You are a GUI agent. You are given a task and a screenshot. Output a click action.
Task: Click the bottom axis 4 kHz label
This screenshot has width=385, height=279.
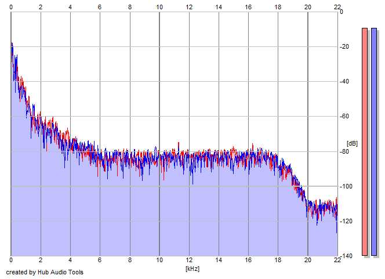click(x=70, y=260)
